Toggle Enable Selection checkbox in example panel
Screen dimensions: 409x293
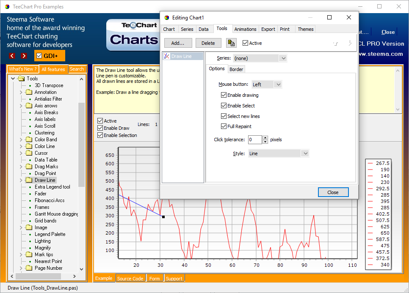click(100, 135)
